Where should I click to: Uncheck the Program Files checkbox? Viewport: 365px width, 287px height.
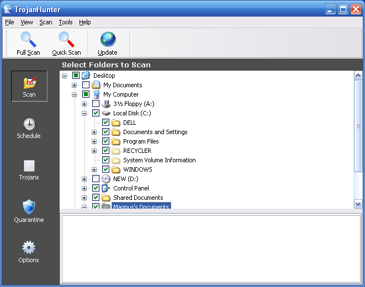click(105, 141)
